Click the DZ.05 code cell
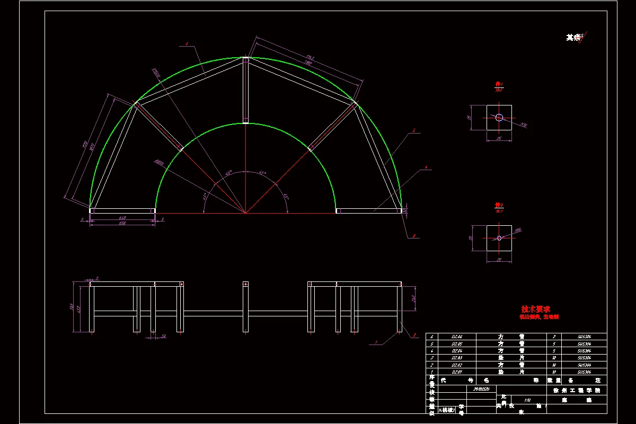This screenshot has height=424, width=636. tap(457, 343)
